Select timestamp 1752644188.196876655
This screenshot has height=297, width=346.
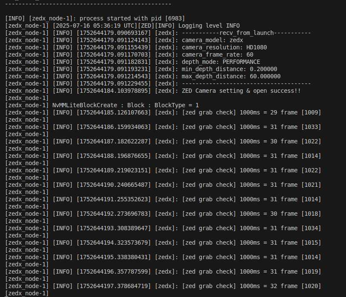tap(114, 156)
